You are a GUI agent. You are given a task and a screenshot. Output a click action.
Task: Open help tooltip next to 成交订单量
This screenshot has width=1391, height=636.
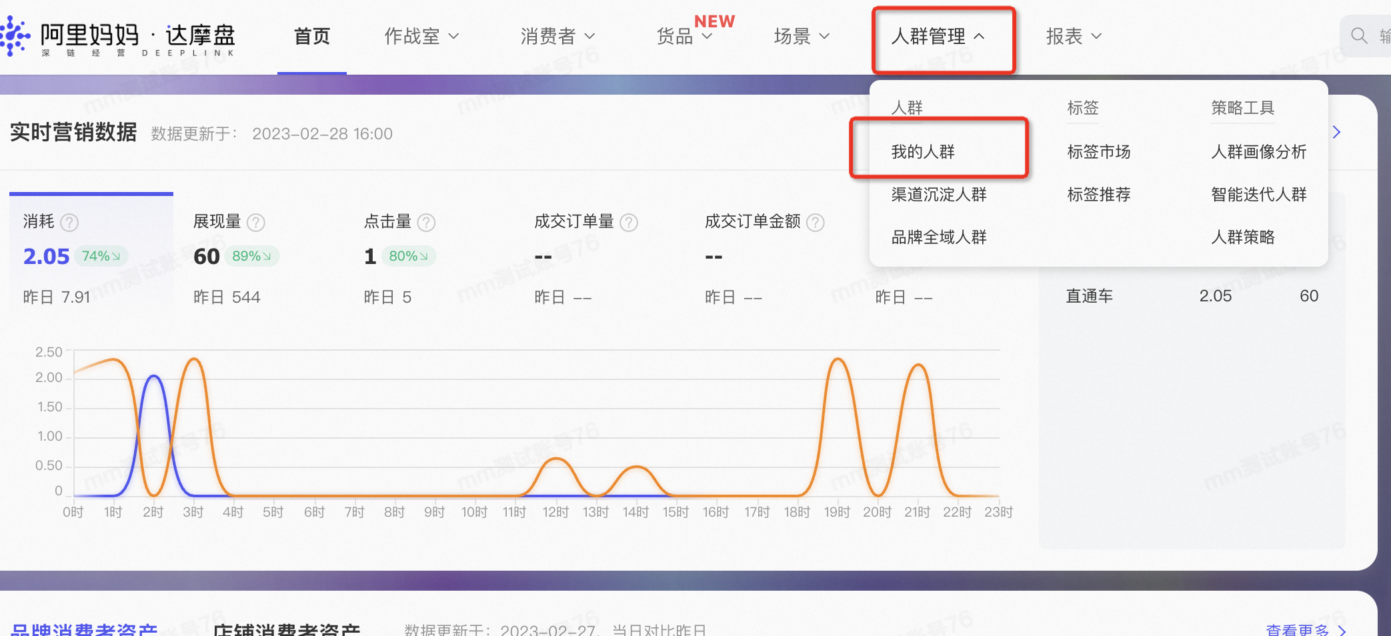[x=629, y=222]
